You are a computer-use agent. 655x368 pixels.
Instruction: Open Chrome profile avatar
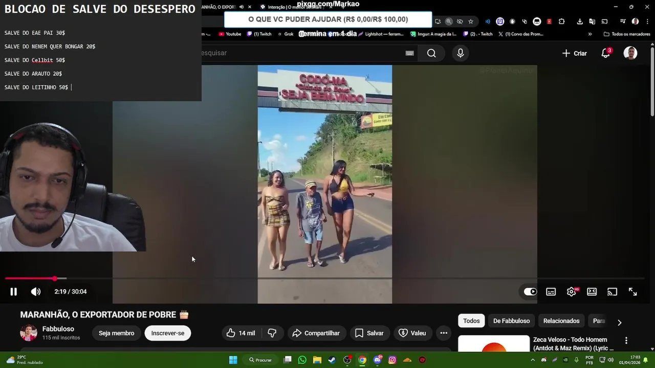coord(635,21)
